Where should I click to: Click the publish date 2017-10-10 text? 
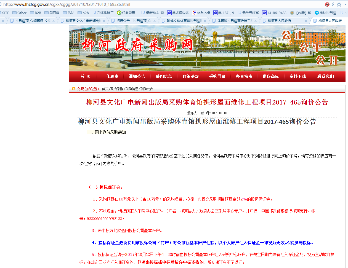[219, 113]
